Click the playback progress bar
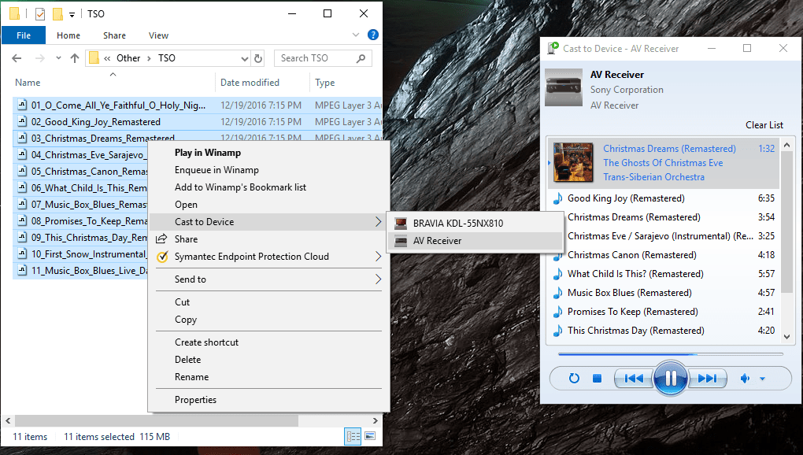Image resolution: width=803 pixels, height=455 pixels. click(x=671, y=353)
